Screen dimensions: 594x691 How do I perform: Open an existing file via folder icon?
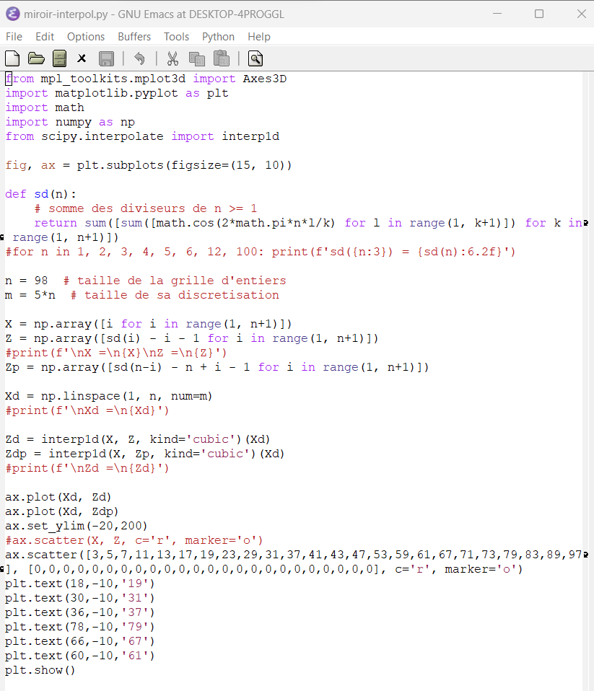(36, 58)
